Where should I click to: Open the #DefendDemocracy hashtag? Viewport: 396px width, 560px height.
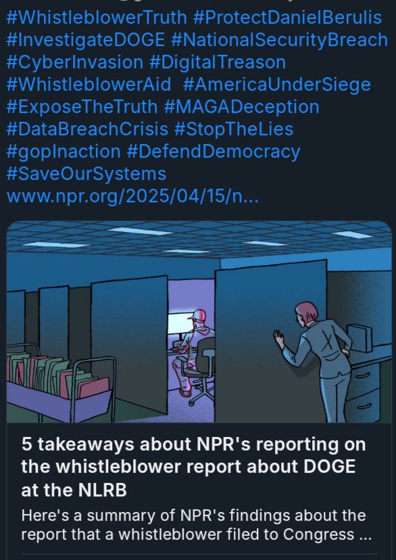pyautogui.click(x=214, y=151)
